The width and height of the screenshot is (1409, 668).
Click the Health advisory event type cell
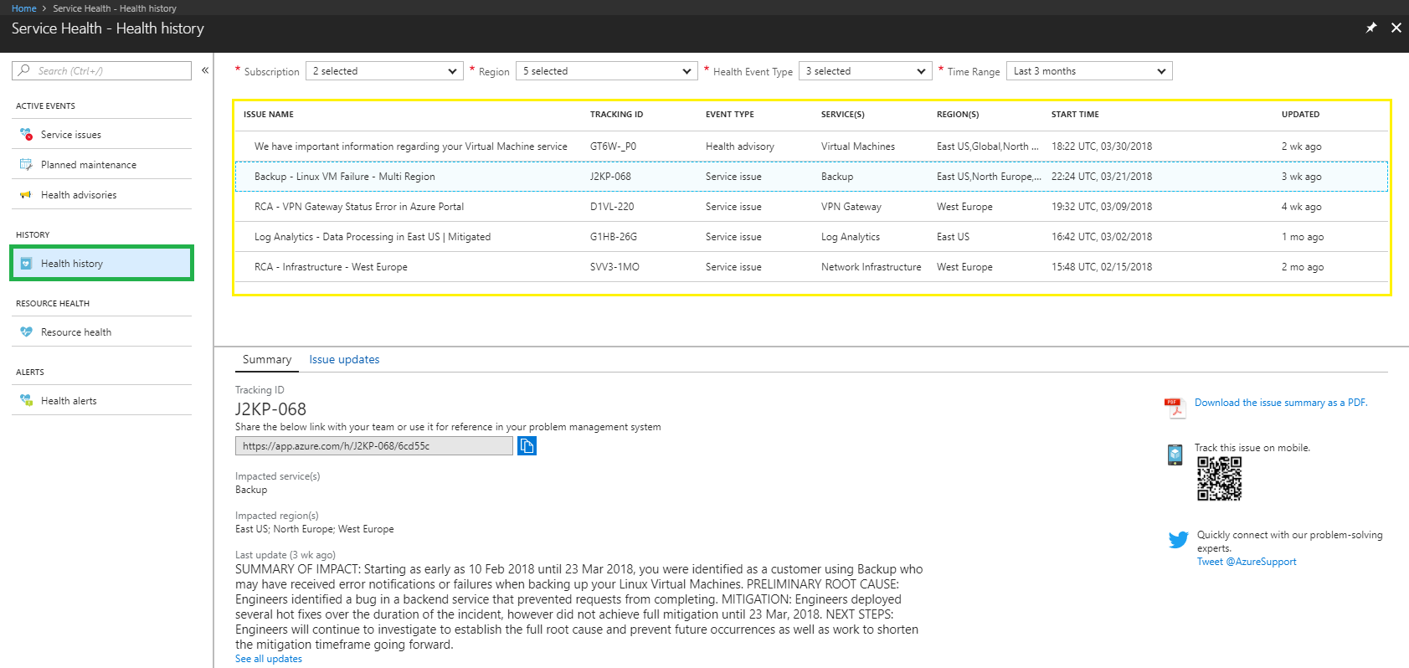click(740, 146)
